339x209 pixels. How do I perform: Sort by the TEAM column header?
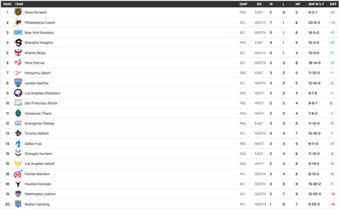[19, 4]
